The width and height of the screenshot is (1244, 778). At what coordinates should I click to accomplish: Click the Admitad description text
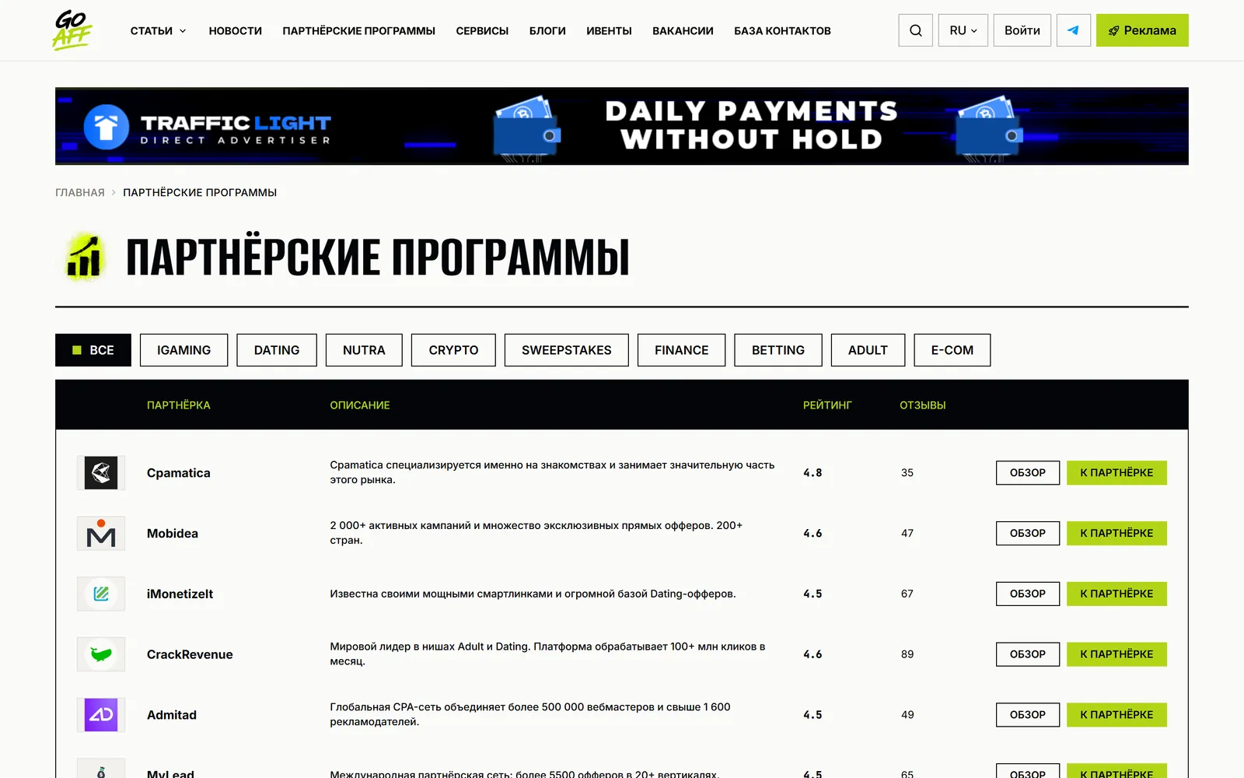(530, 714)
